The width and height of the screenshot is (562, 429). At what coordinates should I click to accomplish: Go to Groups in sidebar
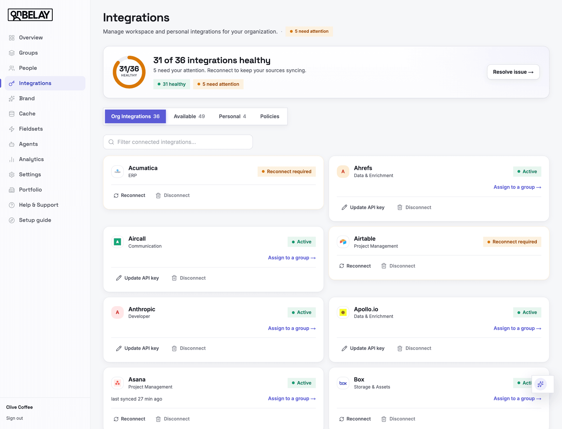pyautogui.click(x=45, y=53)
